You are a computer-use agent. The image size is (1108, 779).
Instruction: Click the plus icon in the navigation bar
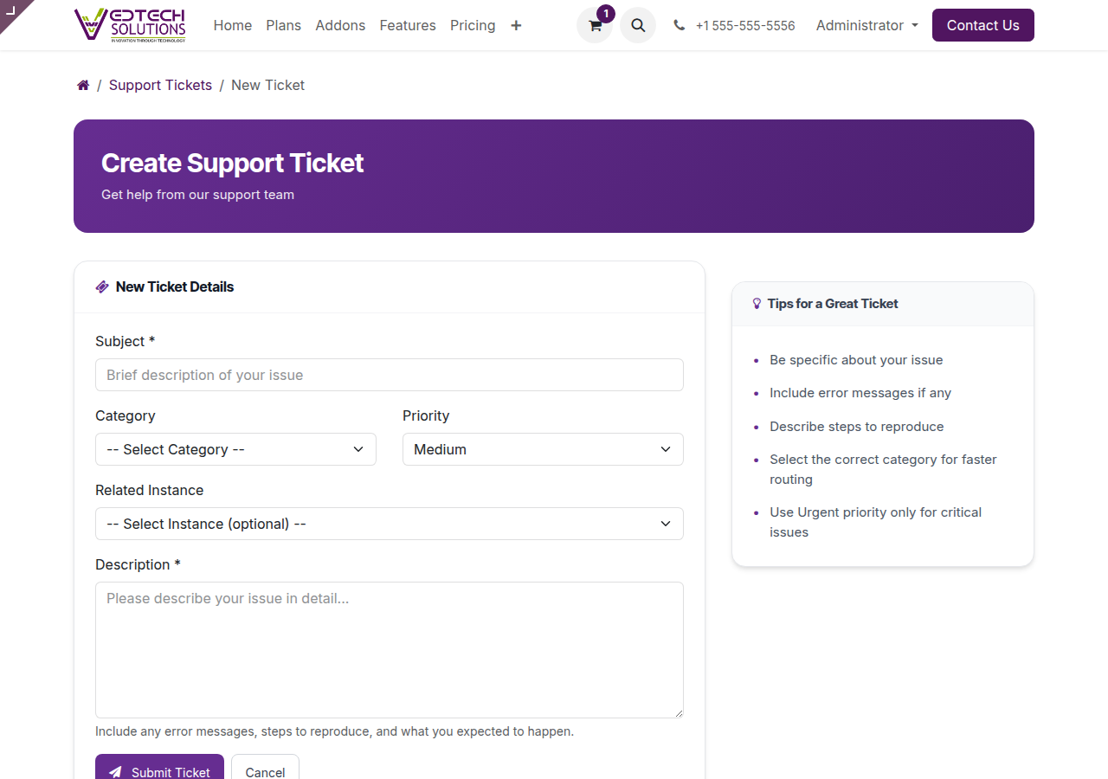[x=516, y=25]
